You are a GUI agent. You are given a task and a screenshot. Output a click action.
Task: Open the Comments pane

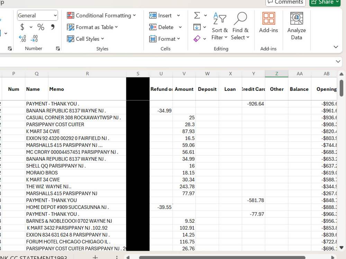click(x=285, y=2)
